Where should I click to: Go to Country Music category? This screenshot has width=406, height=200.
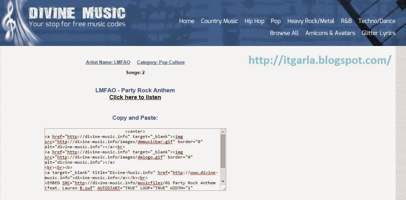pyautogui.click(x=219, y=21)
